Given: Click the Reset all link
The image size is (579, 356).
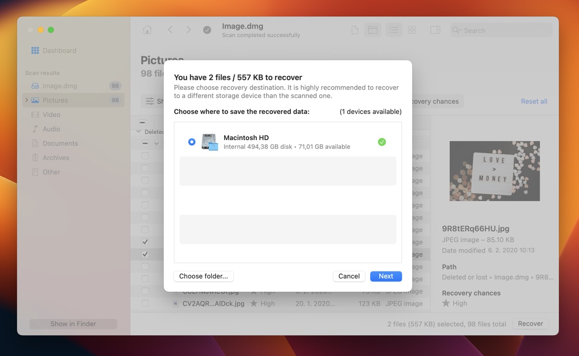Looking at the screenshot, I should pyautogui.click(x=534, y=101).
